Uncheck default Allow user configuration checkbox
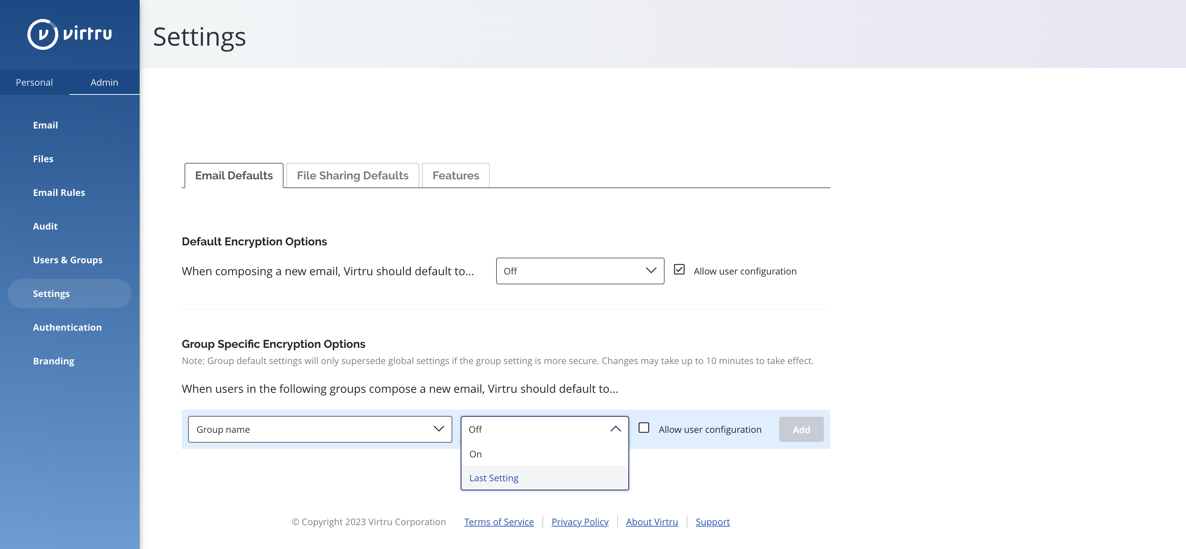This screenshot has width=1186, height=549. pos(679,270)
